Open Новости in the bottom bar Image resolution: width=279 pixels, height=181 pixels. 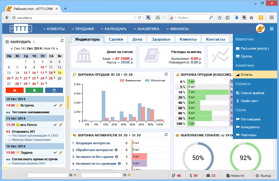[x=235, y=175]
